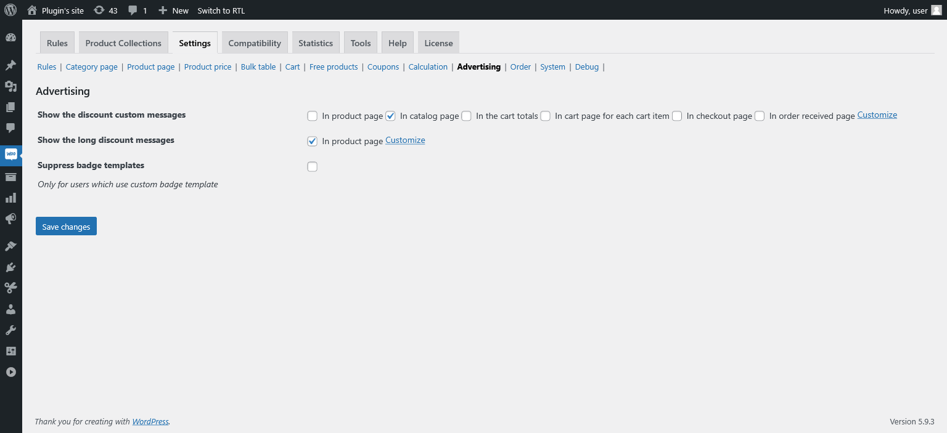Open the Pages sidebar icon
The width and height of the screenshot is (947, 433).
tap(10, 107)
